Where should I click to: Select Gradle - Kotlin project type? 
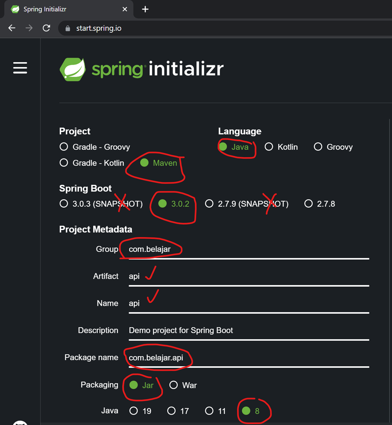(x=64, y=163)
